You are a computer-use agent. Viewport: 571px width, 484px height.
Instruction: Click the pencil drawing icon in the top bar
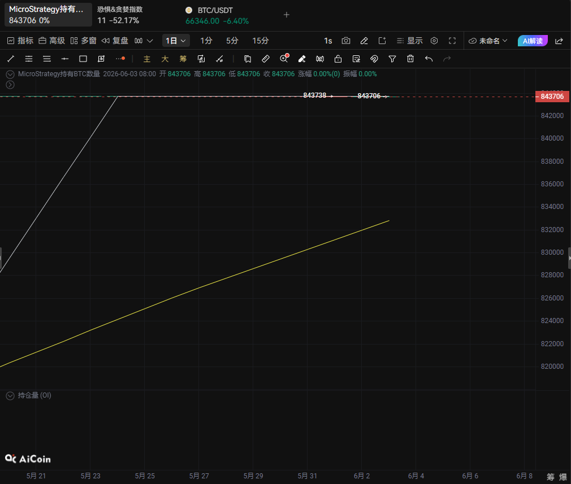point(364,41)
